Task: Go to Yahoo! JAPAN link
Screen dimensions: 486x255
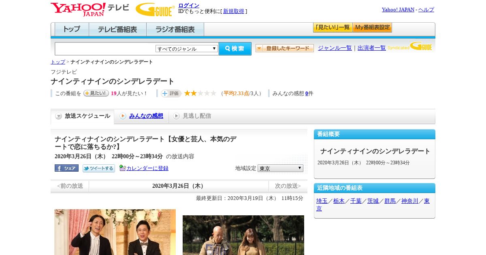Action: tap(398, 9)
